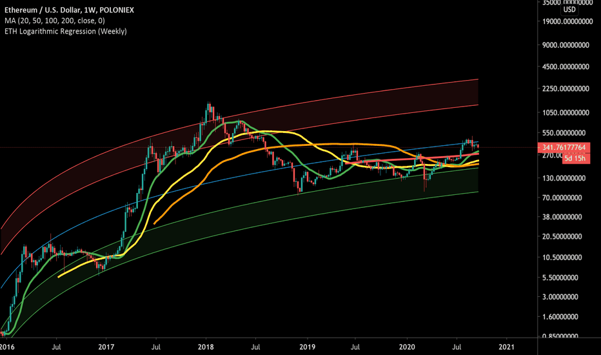Screen dimensions: 601x355
Task: Click the 3.00000000 price axis label
Action: click(560, 297)
